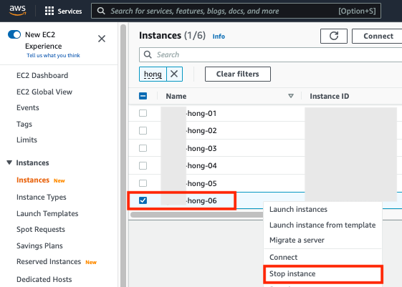Open Limits in the sidebar

[27, 140]
